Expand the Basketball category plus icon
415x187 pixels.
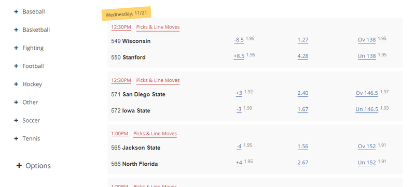click(x=16, y=30)
